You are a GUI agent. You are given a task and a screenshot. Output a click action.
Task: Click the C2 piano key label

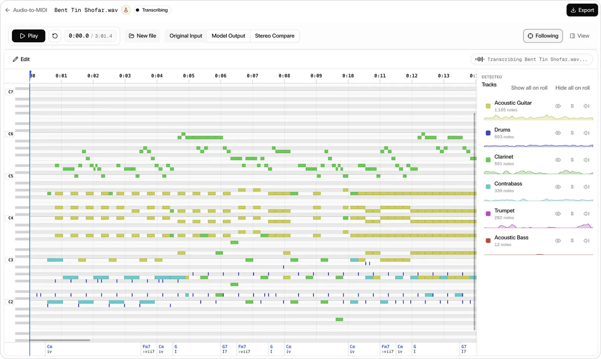(11, 302)
